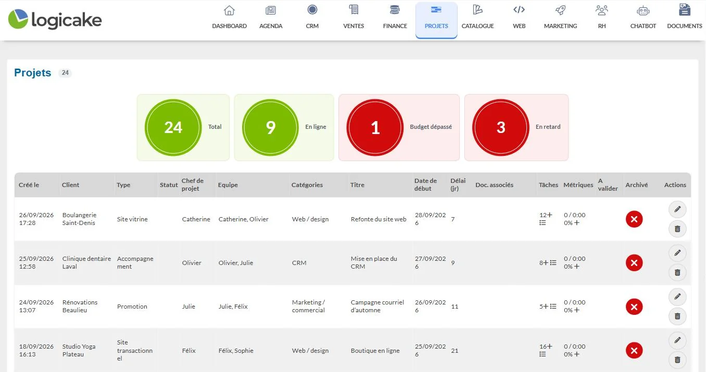Add a task to Mise en place du CRM

tap(546, 263)
